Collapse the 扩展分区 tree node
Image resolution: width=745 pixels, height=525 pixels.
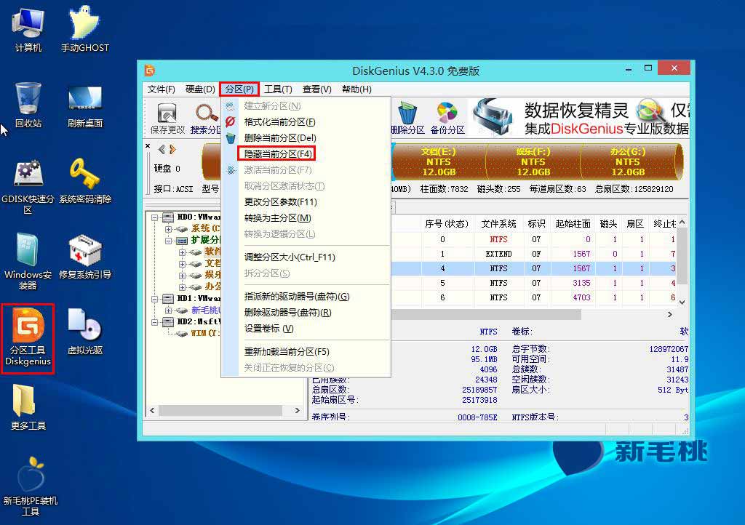[168, 241]
